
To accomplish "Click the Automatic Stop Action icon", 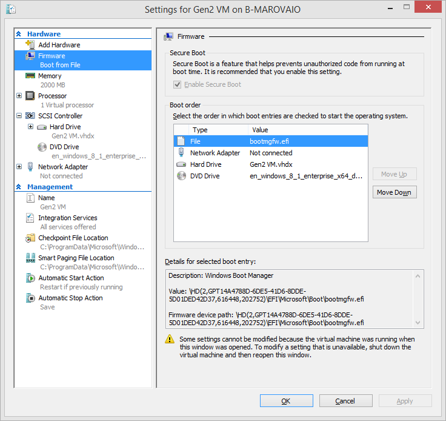I will [x=30, y=298].
